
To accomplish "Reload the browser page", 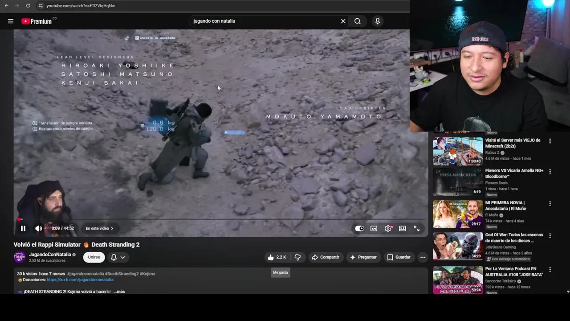I will pos(28,6).
